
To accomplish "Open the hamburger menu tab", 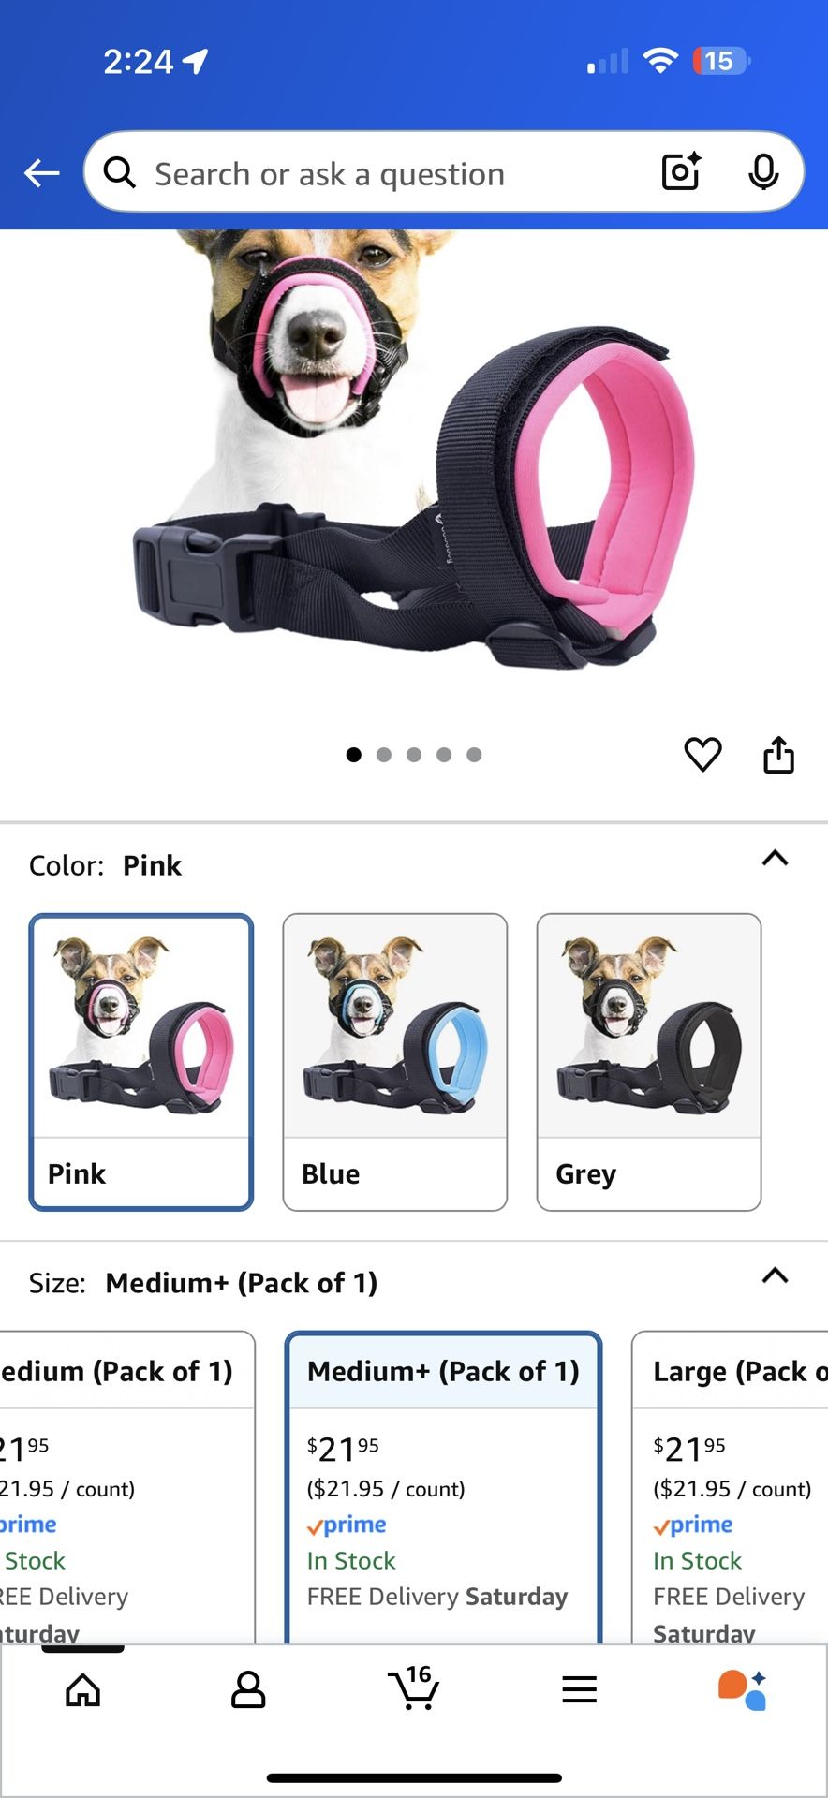I will click(580, 1689).
